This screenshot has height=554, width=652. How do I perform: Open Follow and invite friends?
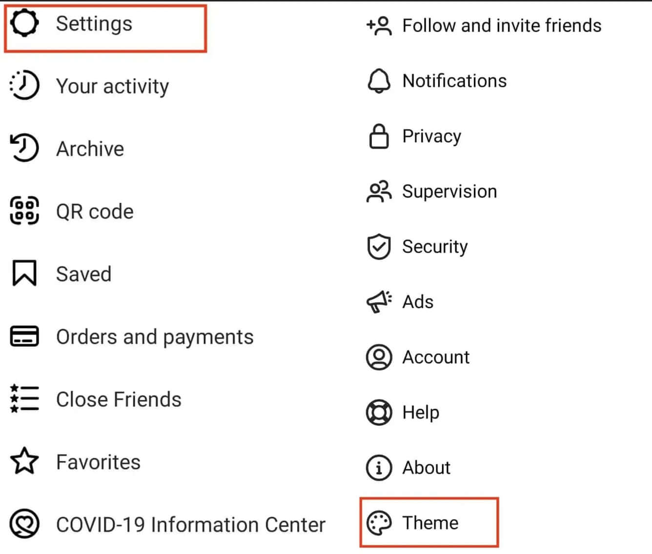point(501,25)
